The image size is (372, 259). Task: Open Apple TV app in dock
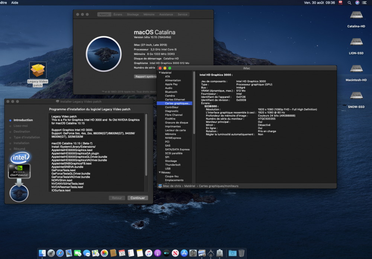point(166,253)
